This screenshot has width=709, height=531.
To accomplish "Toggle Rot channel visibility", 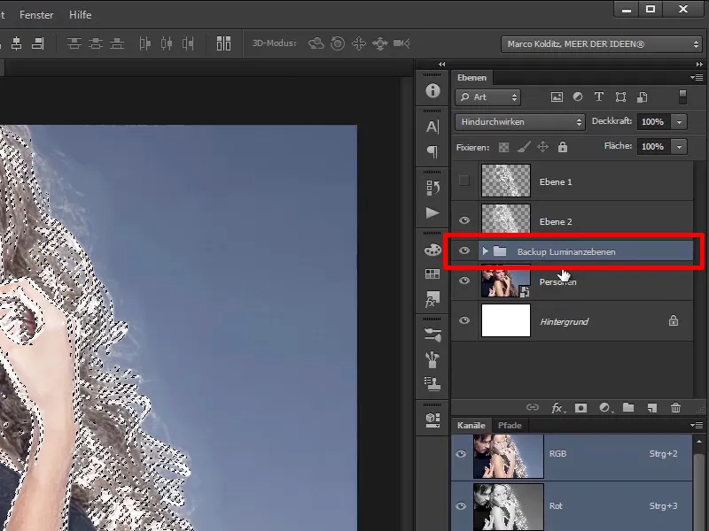I will 461,506.
